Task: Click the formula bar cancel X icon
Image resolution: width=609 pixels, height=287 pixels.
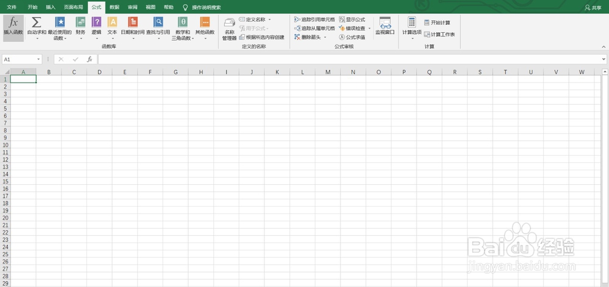Action: (61, 60)
